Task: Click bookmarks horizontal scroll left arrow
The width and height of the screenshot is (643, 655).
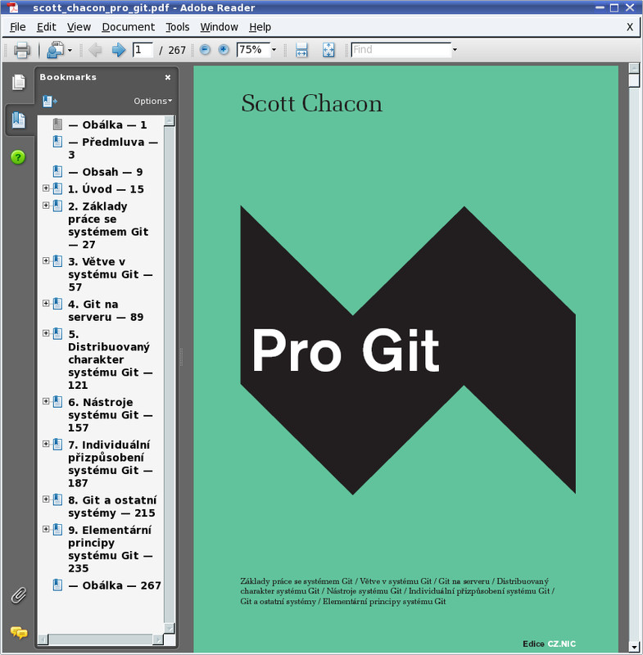Action: click(43, 639)
